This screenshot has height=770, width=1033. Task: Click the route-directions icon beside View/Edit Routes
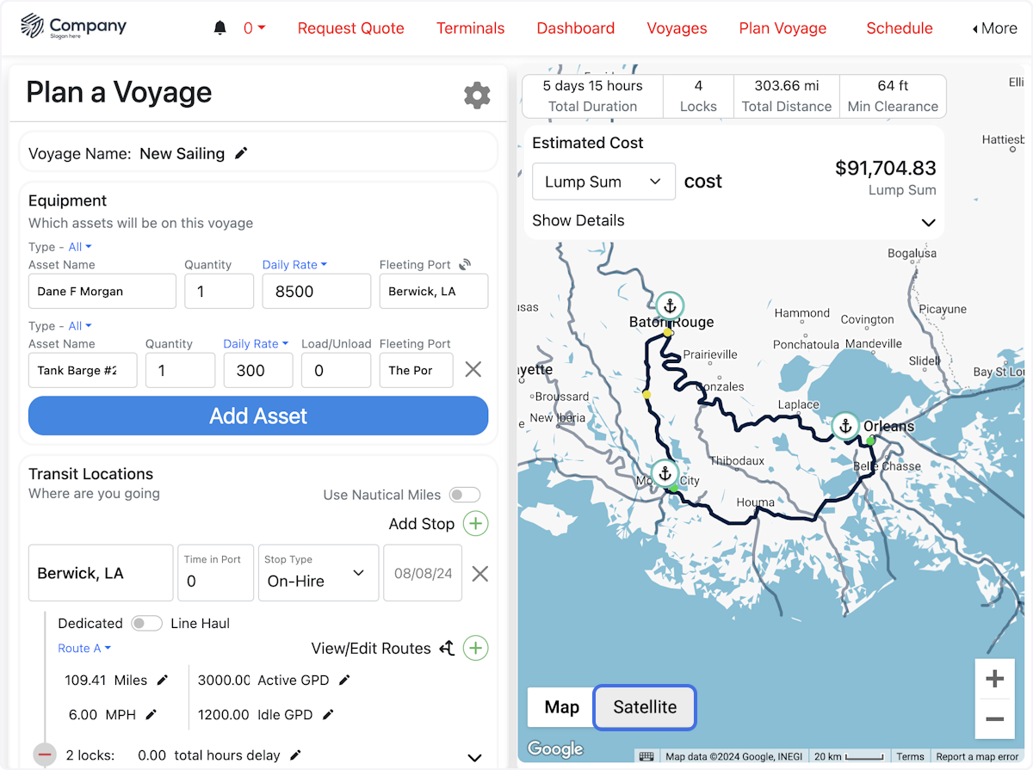447,648
